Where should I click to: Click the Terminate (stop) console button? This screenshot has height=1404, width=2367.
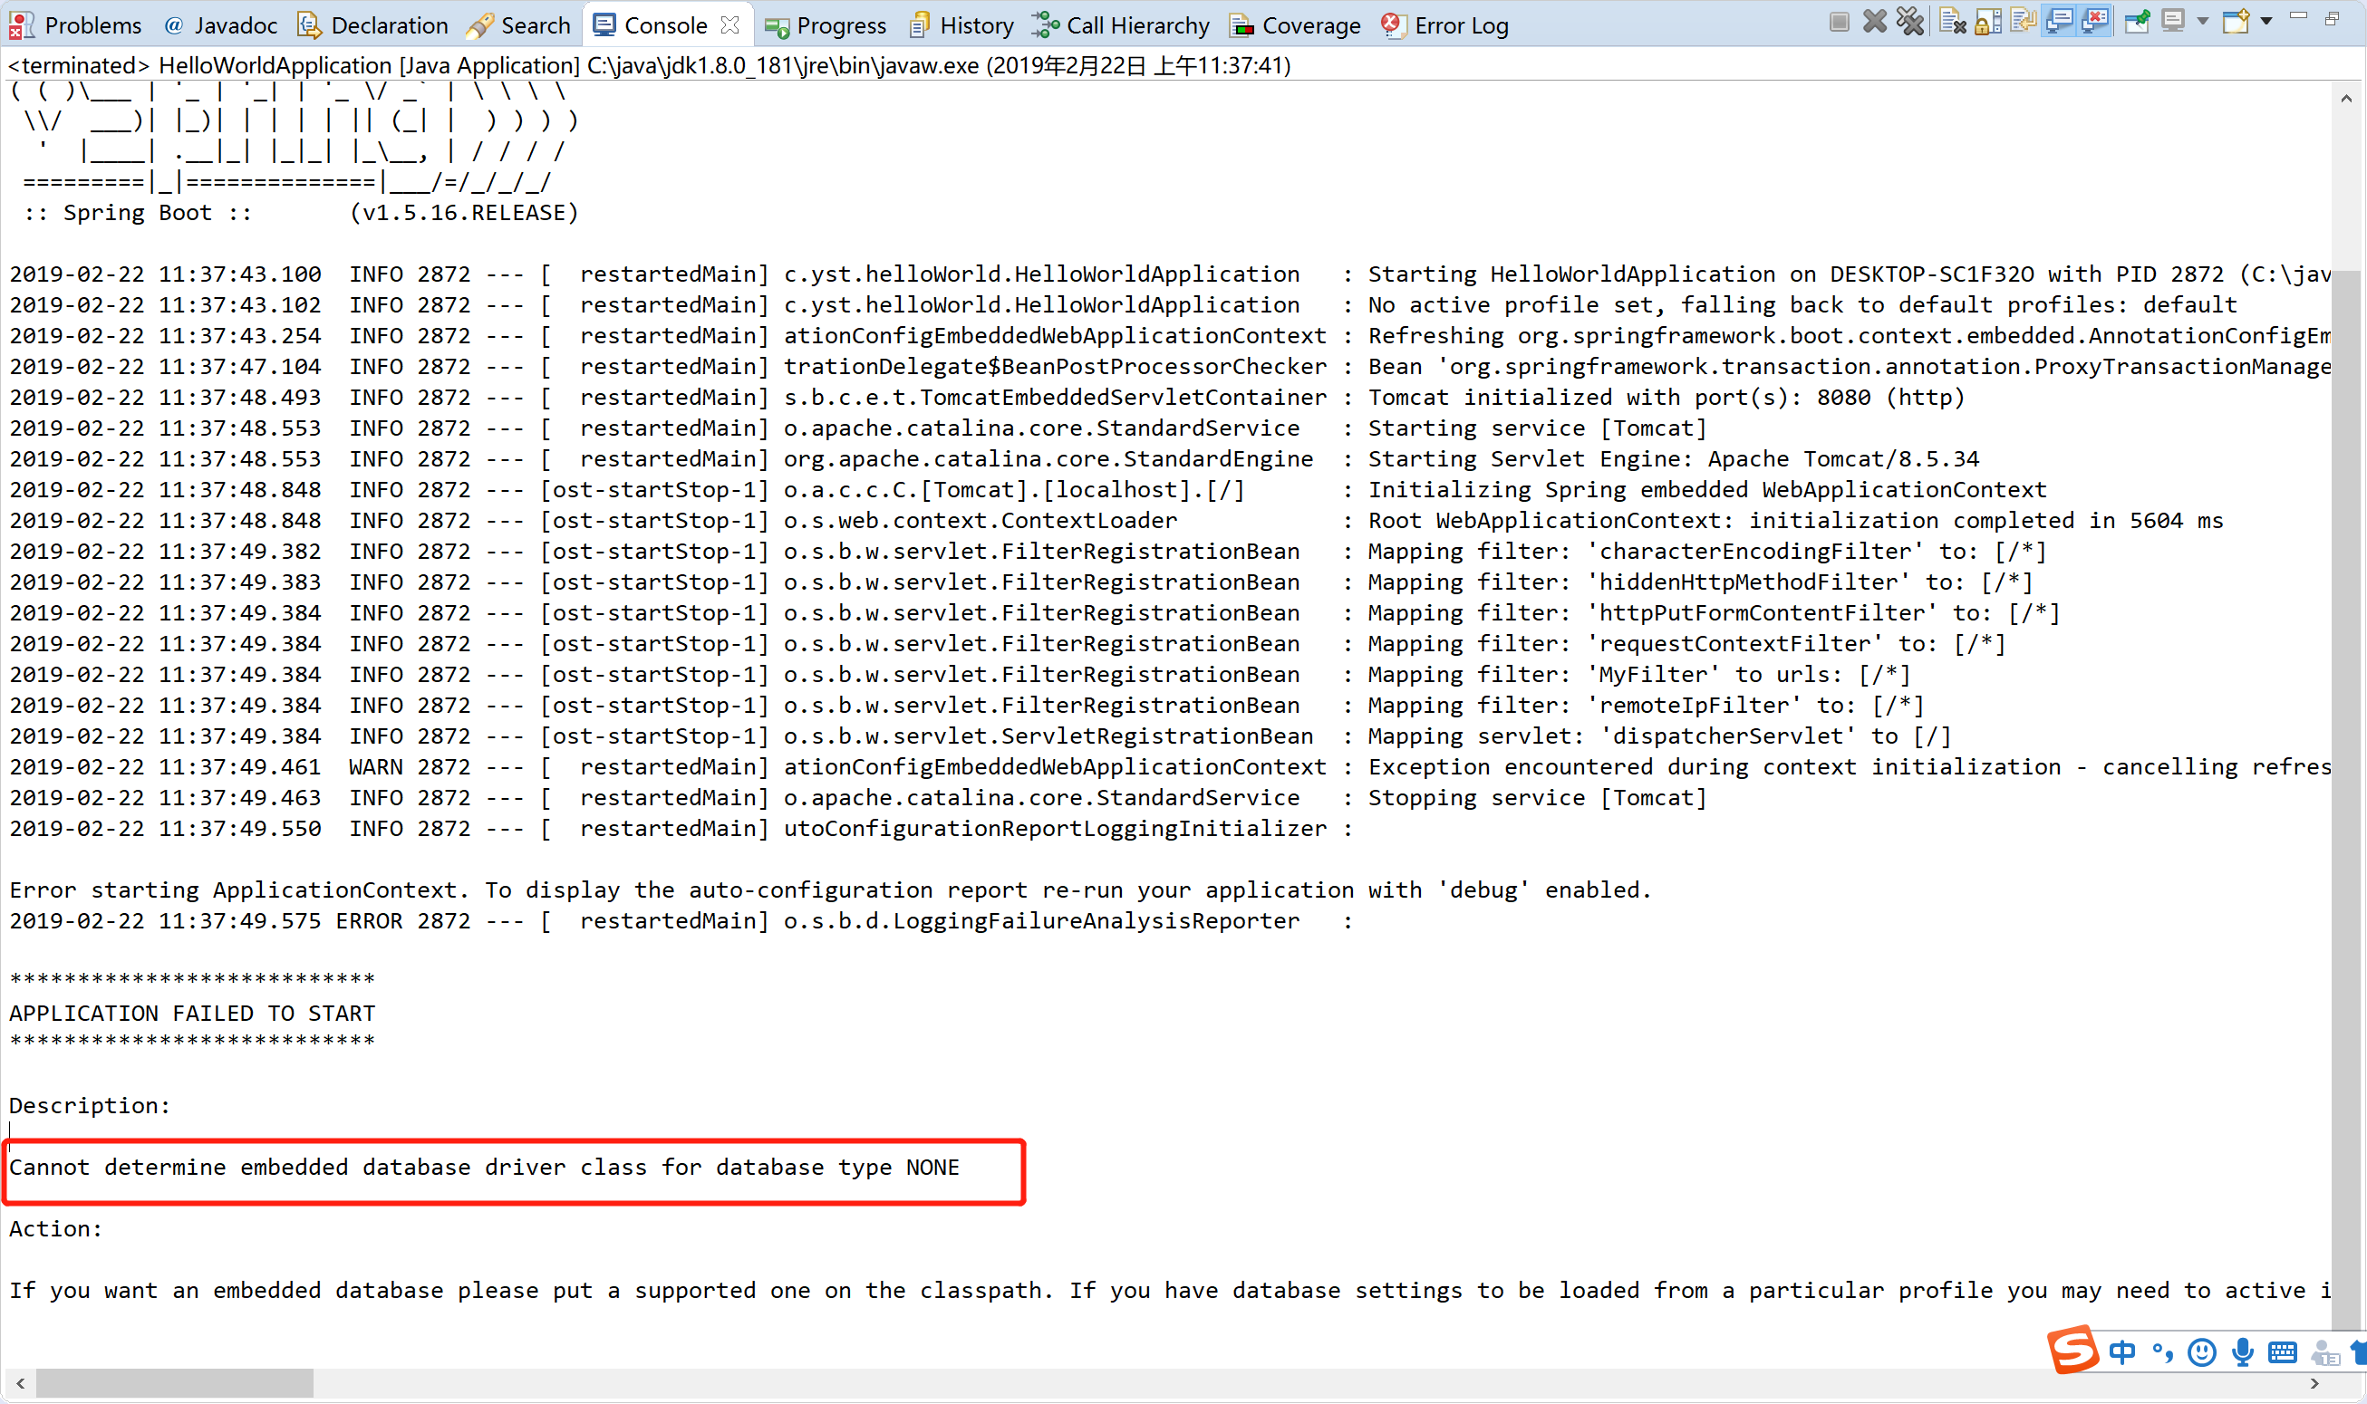pos(1838,23)
